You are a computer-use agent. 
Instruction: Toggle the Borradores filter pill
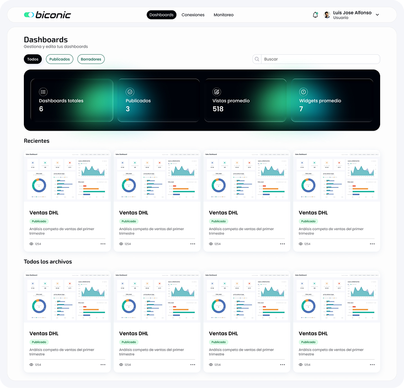(x=91, y=59)
